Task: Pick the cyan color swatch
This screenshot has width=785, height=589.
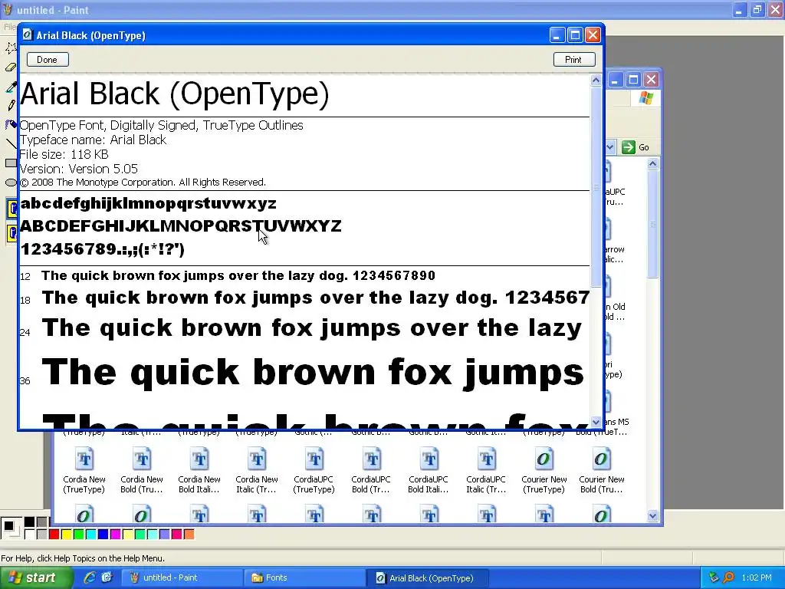Action: (91, 535)
